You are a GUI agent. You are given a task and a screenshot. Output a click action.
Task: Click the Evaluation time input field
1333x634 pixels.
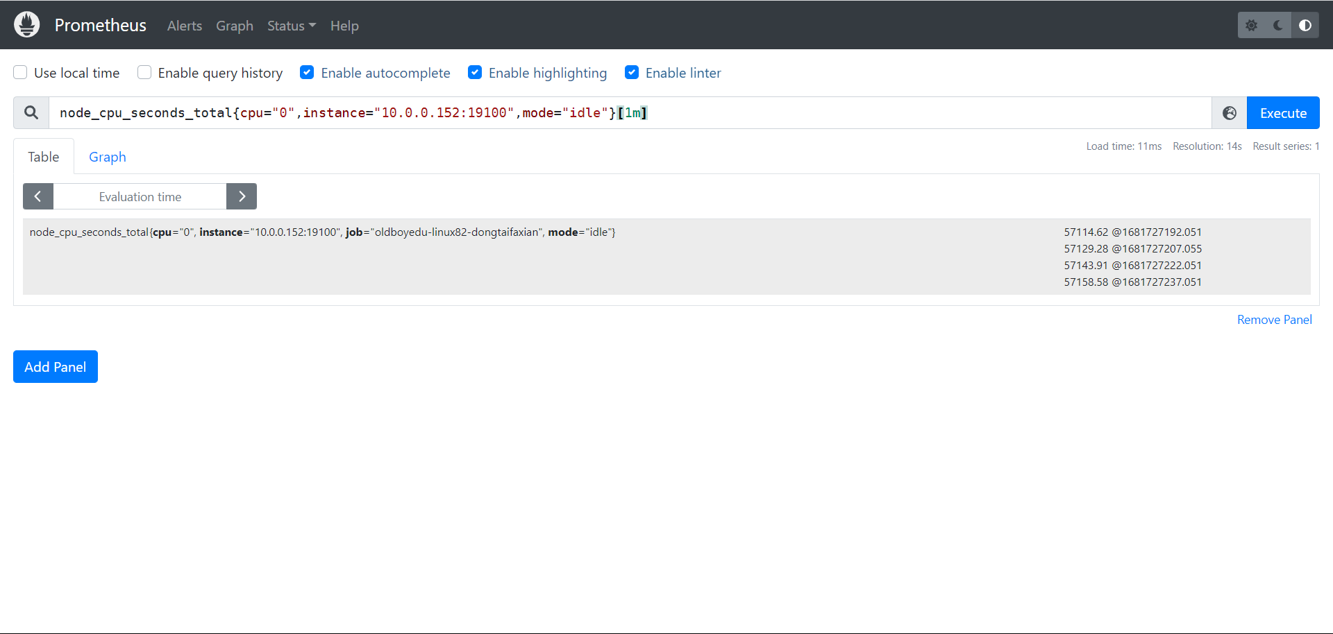tap(140, 196)
